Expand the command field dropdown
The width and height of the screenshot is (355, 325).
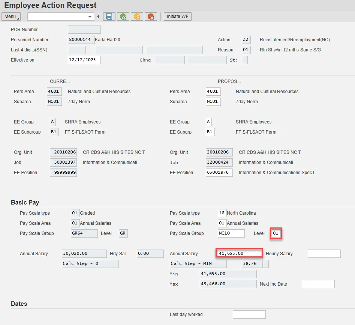[90, 17]
